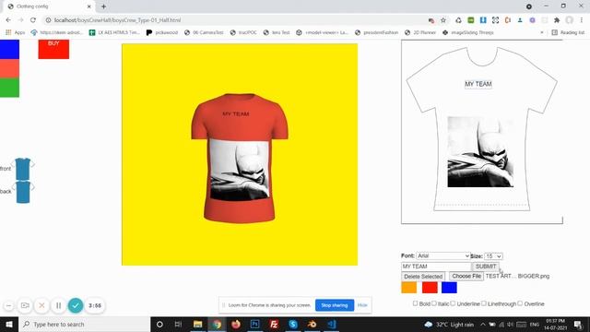This screenshot has height=332, width=590.
Task: Select the green shirt color swatch on the left
Action: [x=9, y=88]
